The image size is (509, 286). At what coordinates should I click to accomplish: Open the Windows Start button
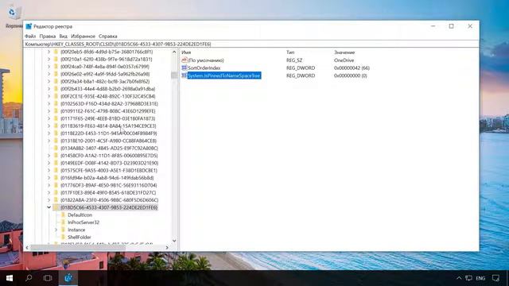[10, 278]
